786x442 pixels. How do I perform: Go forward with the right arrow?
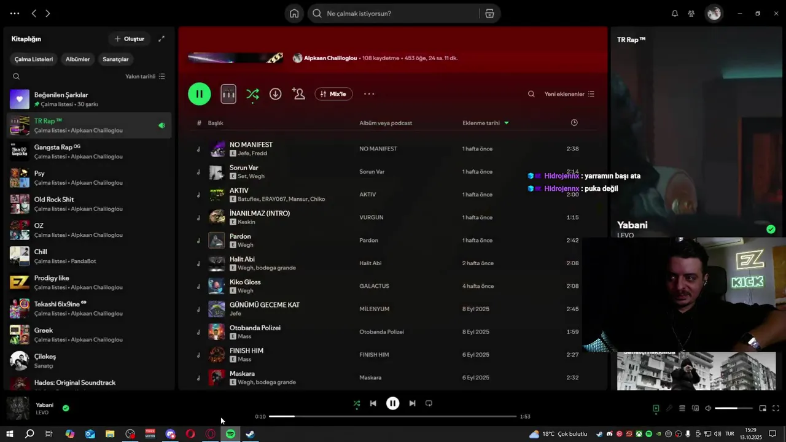coord(48,14)
